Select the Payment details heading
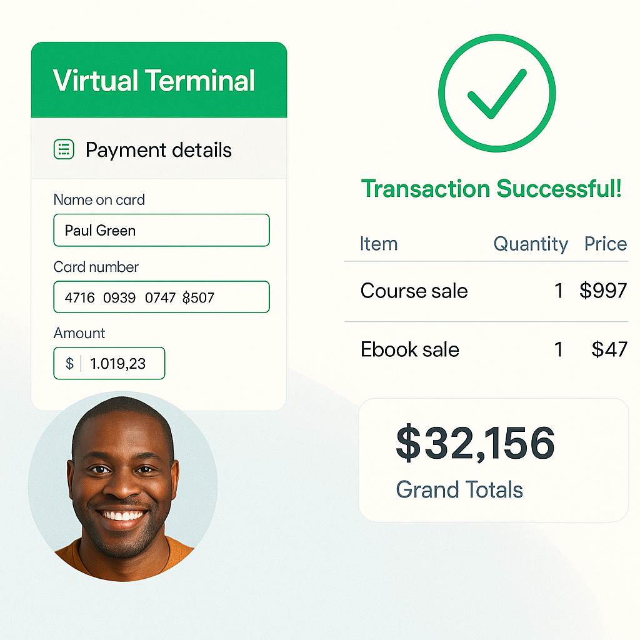 (158, 150)
